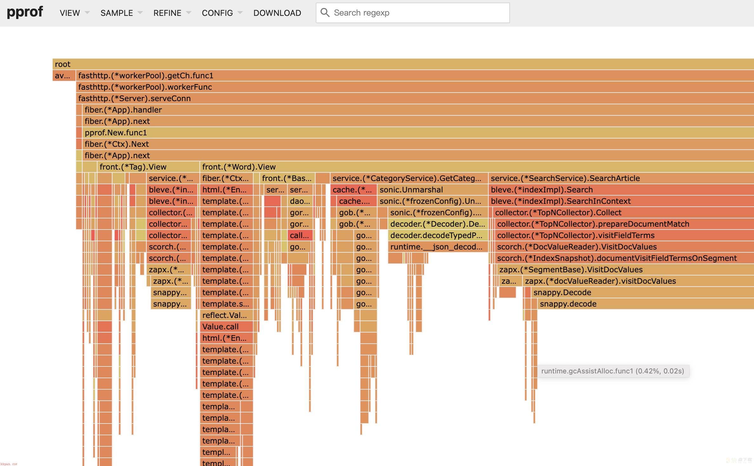Image resolution: width=754 pixels, height=466 pixels.
Task: Select front.(*Tag).View frame
Action: [x=148, y=167]
